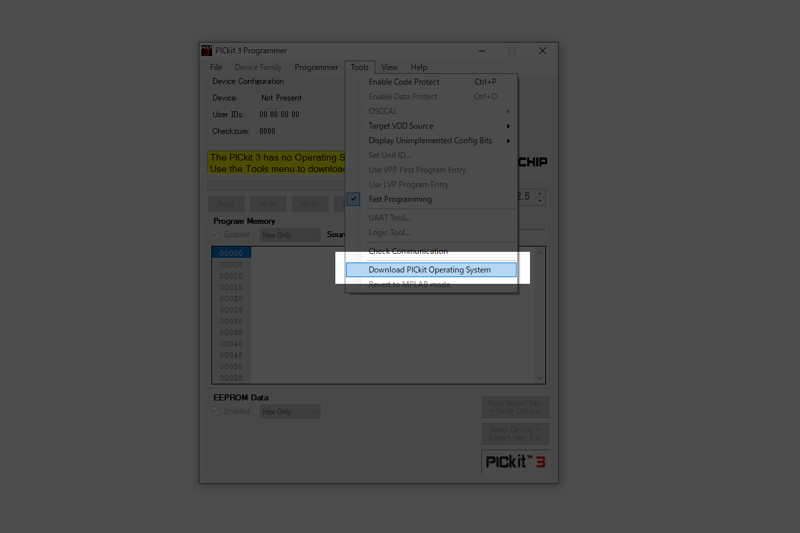Image resolution: width=800 pixels, height=533 pixels.
Task: Open EEPROM Data Hex Only dropdown
Action: coord(291,412)
